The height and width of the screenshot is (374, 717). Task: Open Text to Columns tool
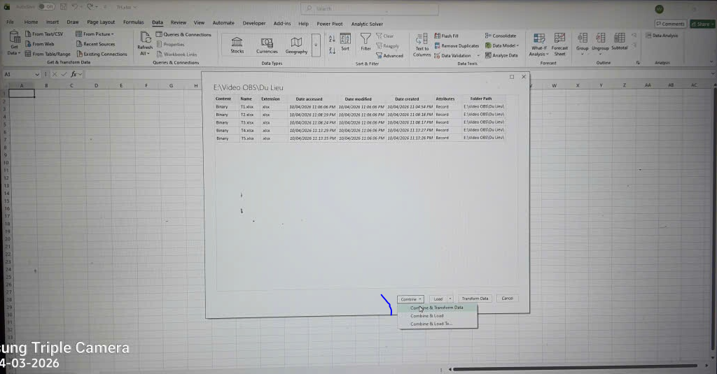(422, 43)
